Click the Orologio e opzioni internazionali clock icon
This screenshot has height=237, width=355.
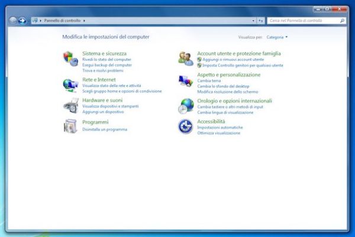point(186,106)
